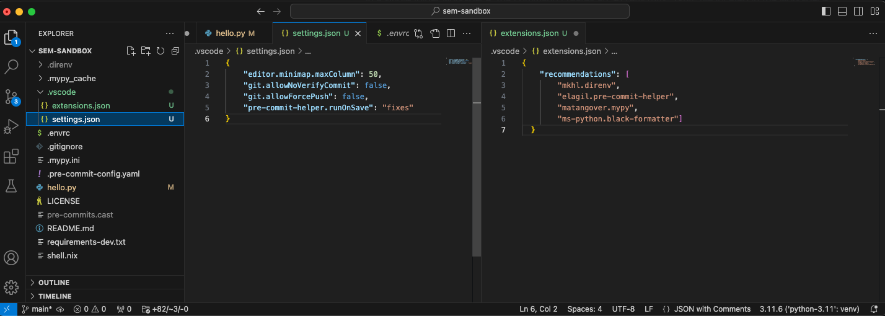The image size is (885, 316).
Task: Switch to the hello.py tab
Action: (x=233, y=33)
